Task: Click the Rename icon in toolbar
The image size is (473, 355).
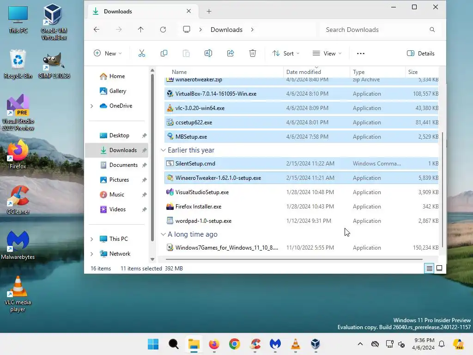Action: tap(208, 54)
